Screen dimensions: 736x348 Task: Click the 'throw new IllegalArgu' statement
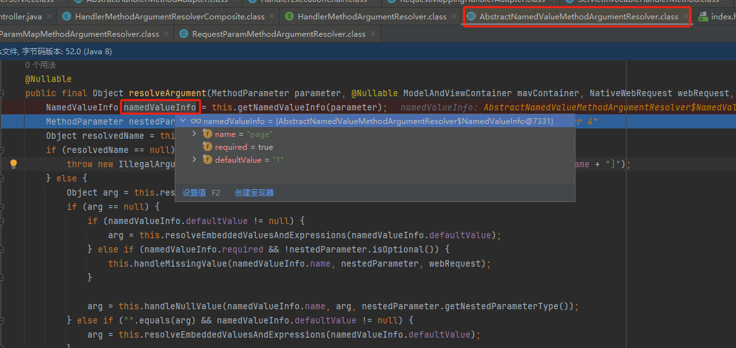tap(120, 164)
